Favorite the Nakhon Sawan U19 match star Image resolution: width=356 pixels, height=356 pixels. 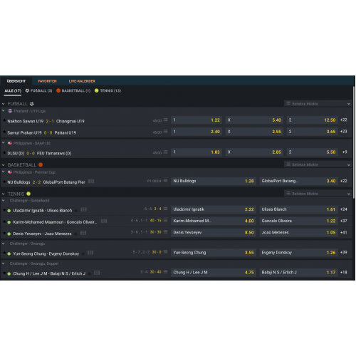[x=4, y=120]
